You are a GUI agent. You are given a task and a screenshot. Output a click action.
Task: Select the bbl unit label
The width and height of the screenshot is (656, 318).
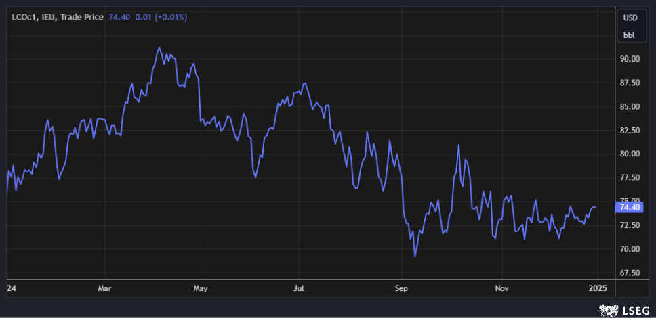629,35
